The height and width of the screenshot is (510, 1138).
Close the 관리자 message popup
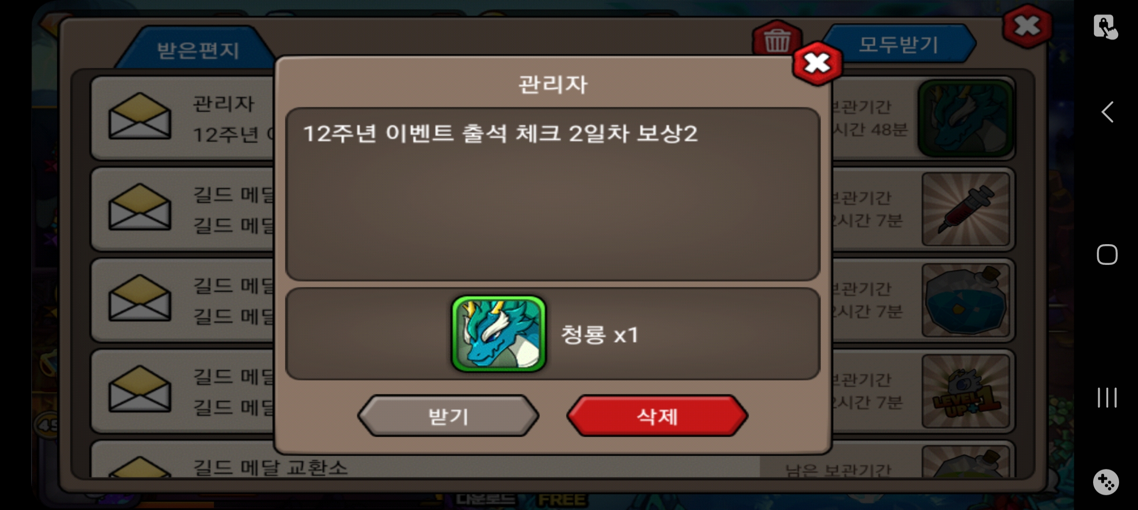[818, 63]
